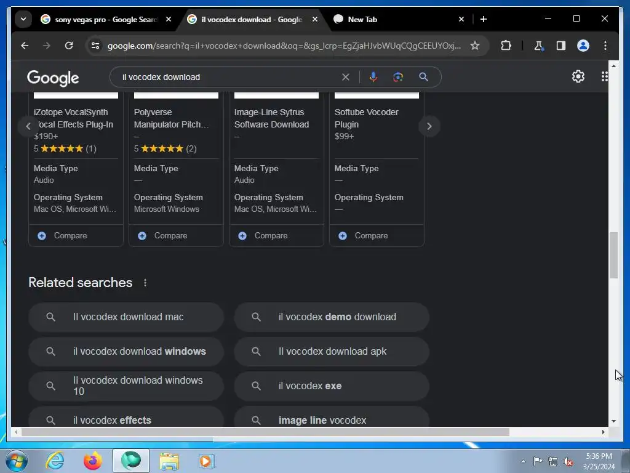Click the URL address bar
Viewport: 630px width, 473px height.
[284, 46]
